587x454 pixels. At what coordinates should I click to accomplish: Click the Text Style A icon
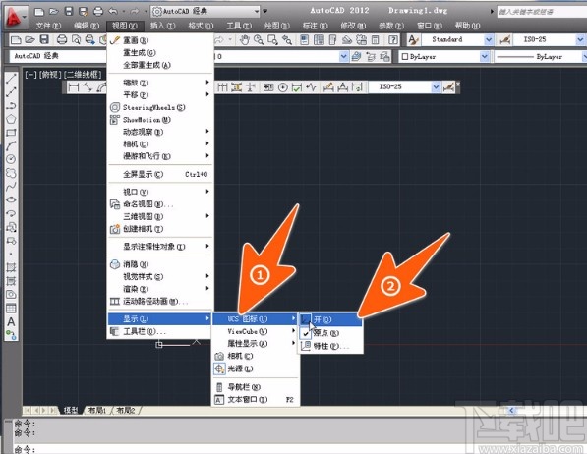[413, 39]
